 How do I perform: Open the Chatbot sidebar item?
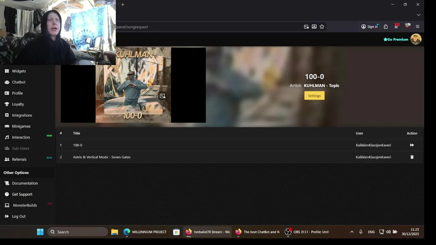pyautogui.click(x=19, y=82)
